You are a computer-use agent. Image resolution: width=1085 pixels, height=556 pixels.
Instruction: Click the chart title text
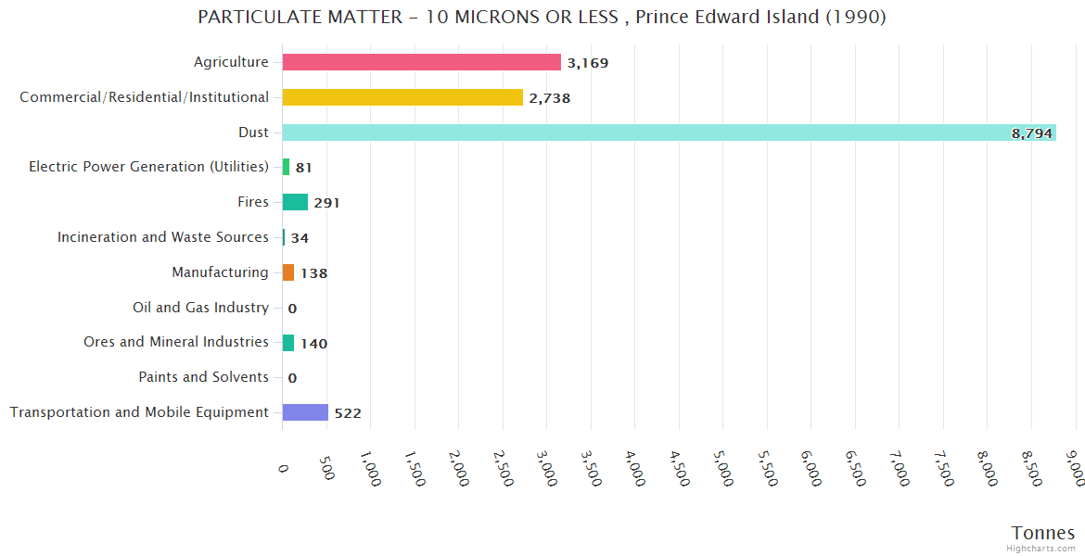542,17
